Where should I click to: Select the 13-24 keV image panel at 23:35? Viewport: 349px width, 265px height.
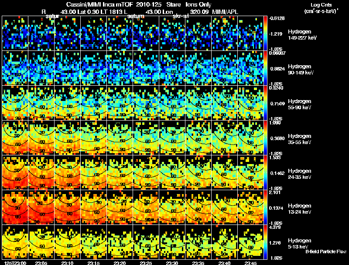click(x=198, y=208)
